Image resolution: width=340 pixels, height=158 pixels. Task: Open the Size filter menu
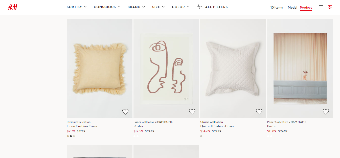pyautogui.click(x=158, y=7)
